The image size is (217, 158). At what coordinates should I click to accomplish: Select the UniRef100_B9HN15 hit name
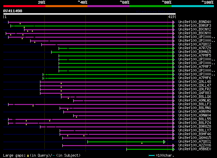(x=195, y=52)
